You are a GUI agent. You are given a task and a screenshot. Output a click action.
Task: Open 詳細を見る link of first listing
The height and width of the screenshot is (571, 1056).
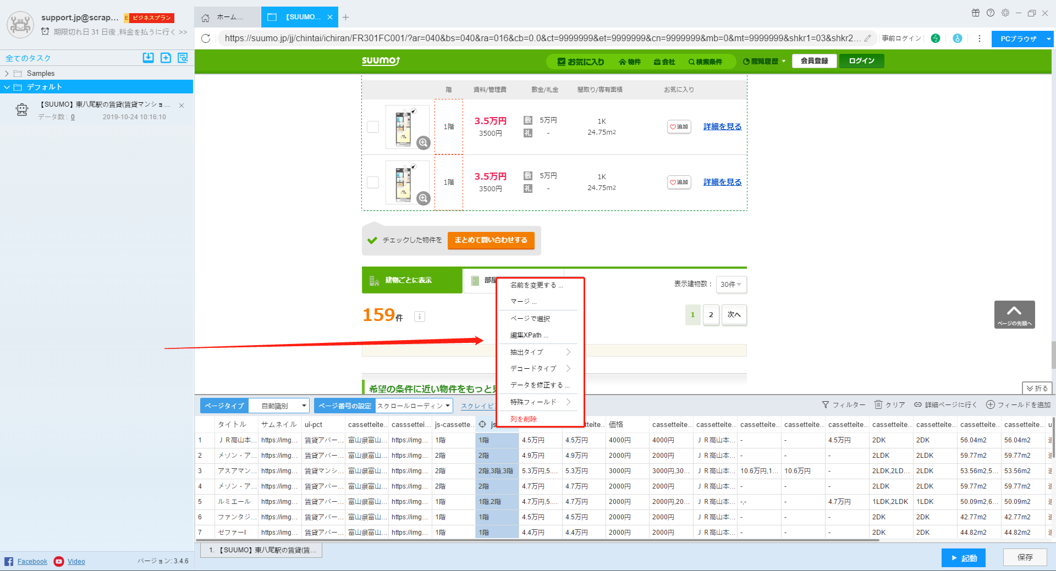[722, 127]
